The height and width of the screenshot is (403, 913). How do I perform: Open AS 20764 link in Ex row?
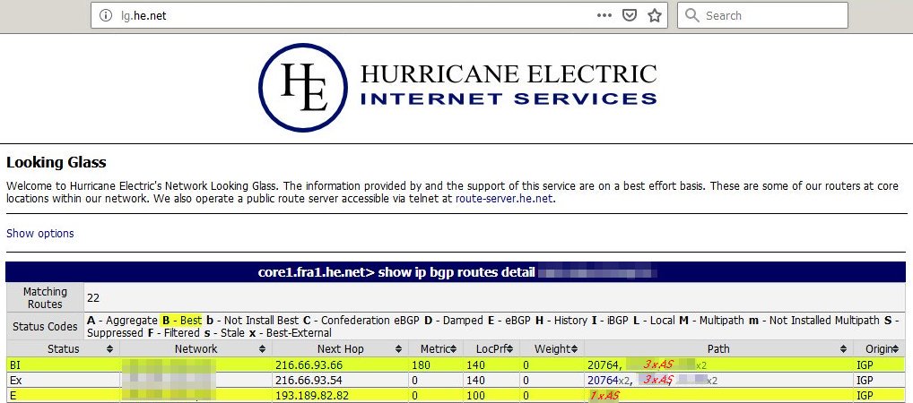pyautogui.click(x=602, y=381)
